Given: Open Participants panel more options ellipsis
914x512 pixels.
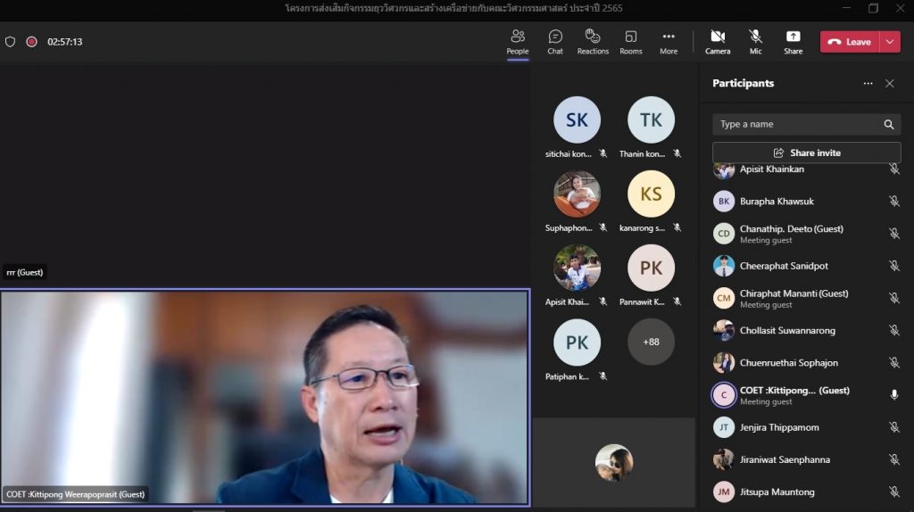Looking at the screenshot, I should click(868, 83).
